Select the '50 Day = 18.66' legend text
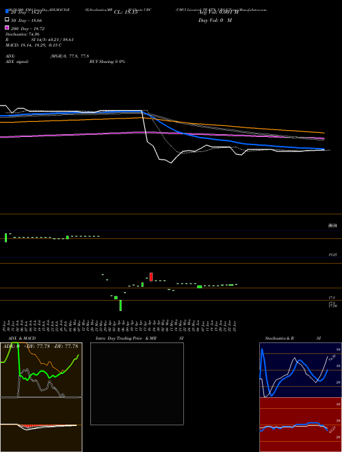The width and height of the screenshot is (342, 452). point(27,21)
